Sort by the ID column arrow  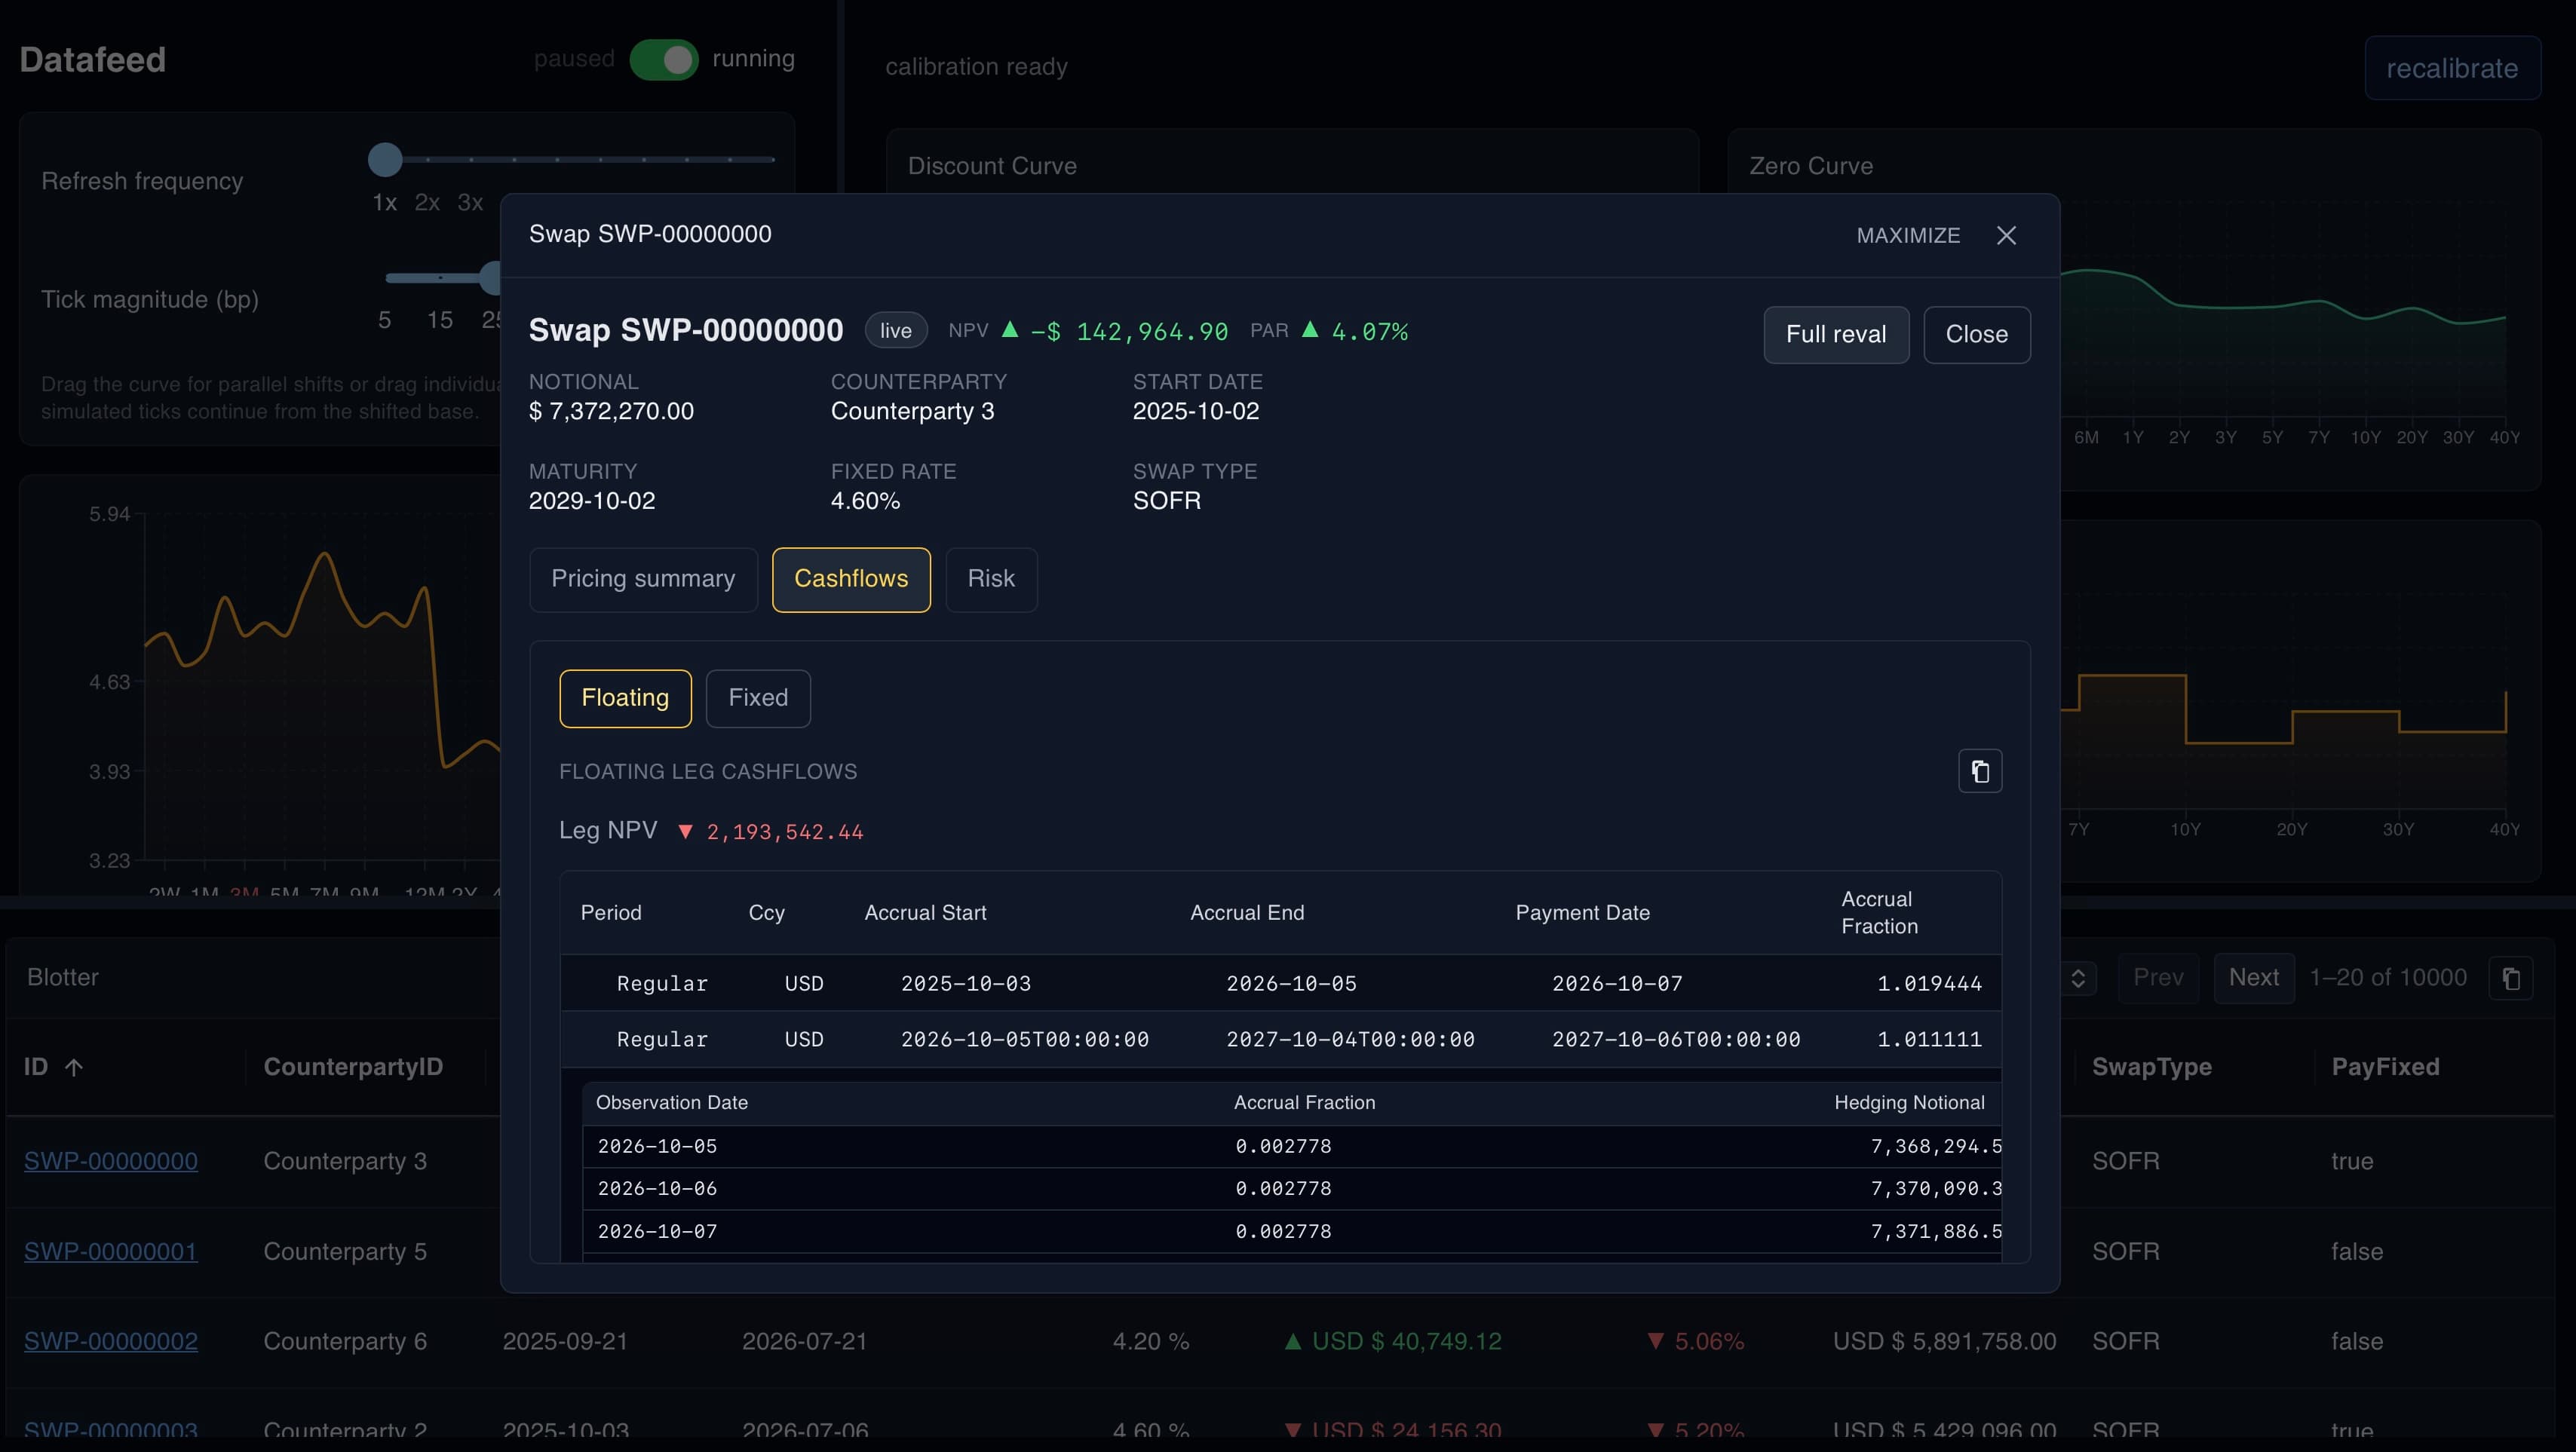tap(74, 1067)
